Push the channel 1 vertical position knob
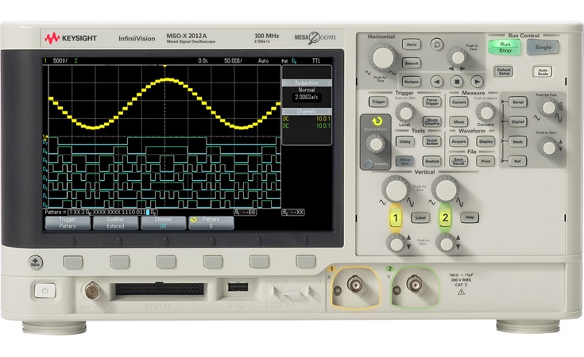 click(396, 244)
